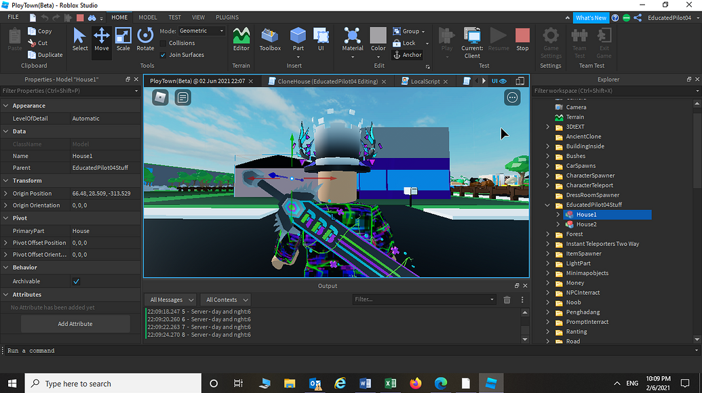Select the Move tool
Screen dimensions: 702x393
102,39
